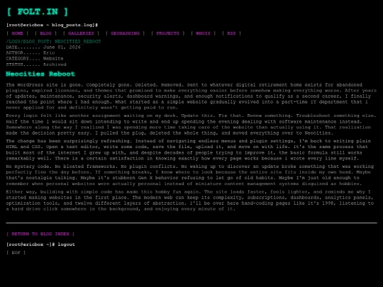Viewport: 383px width, 287px height.
Task: Go to the BLOG section
Action: tap(45, 33)
